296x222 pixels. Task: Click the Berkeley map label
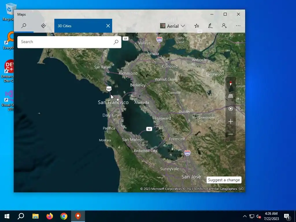[138, 85]
